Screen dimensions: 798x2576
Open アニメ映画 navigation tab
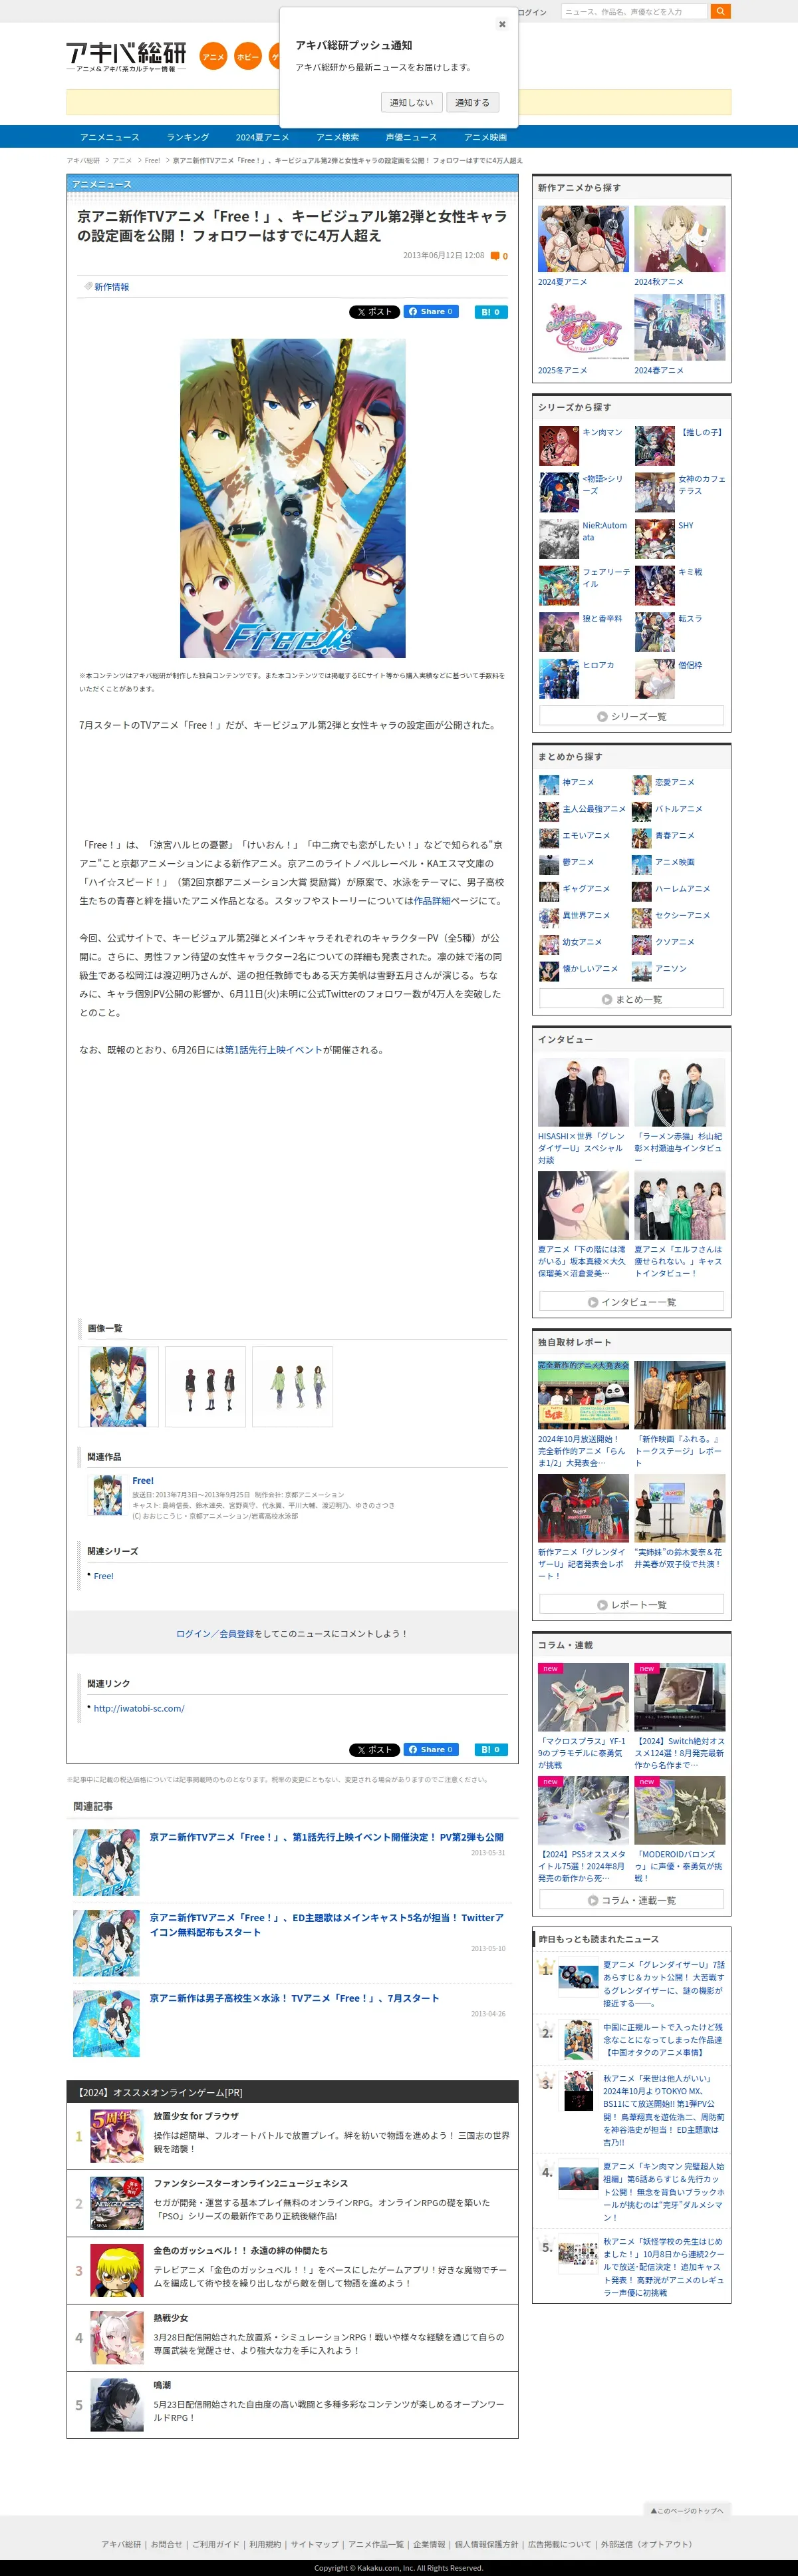(x=485, y=137)
